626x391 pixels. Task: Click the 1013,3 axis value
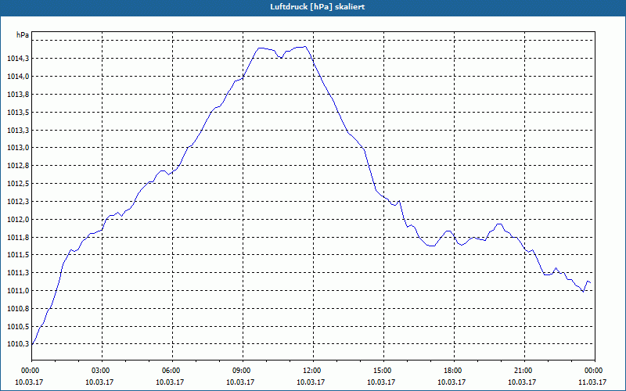point(18,131)
